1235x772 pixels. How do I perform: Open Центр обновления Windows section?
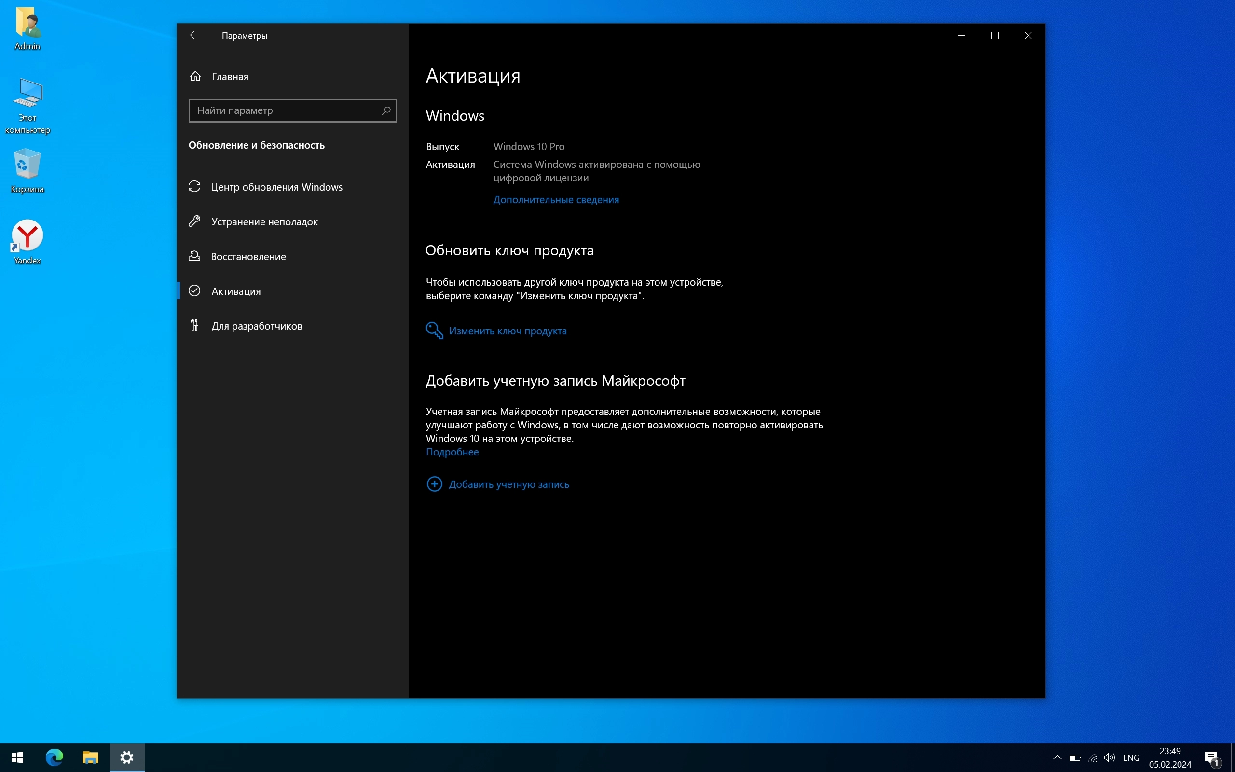275,187
